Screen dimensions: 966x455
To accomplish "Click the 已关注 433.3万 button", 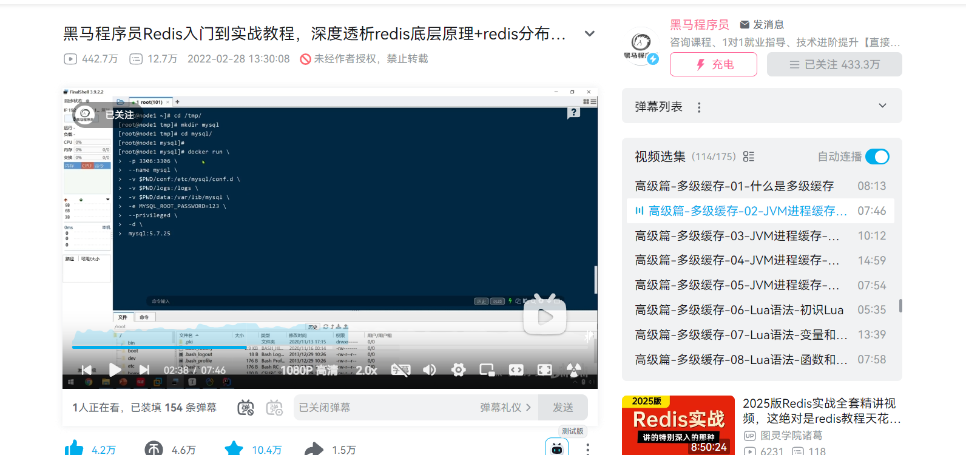I will coord(834,64).
